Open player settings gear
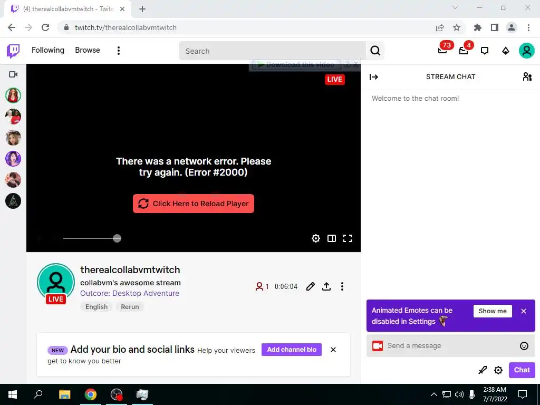This screenshot has width=540, height=405. point(316,238)
